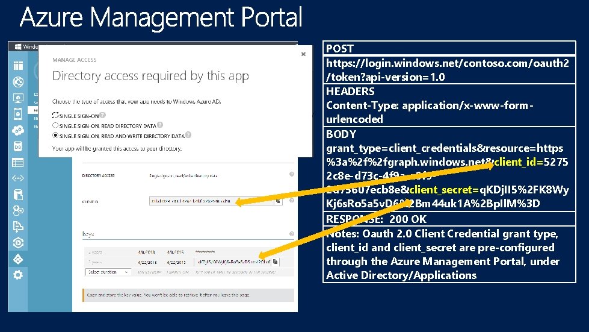This screenshot has height=332, width=589.
Task: Click the Windows logo in portal header
Action: click(17, 46)
